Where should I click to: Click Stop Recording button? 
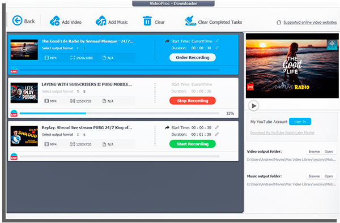(x=193, y=101)
